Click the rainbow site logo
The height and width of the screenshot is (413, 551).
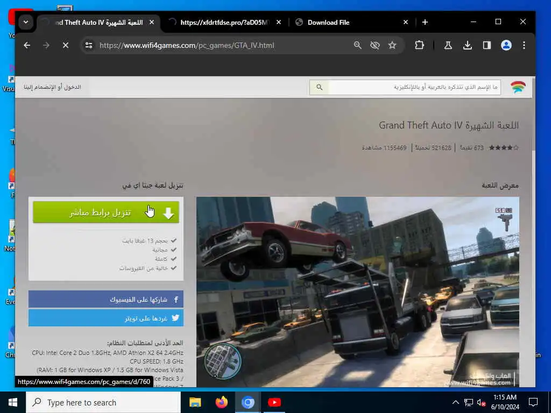518,87
